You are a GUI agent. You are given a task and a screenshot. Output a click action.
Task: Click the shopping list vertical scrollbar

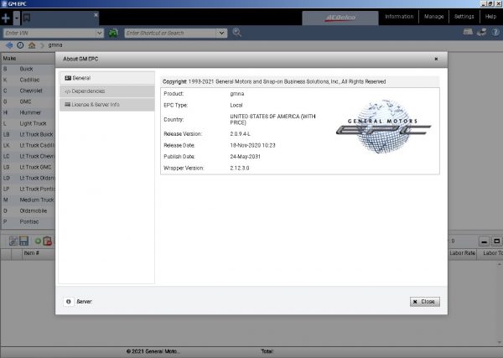[x=500, y=304]
